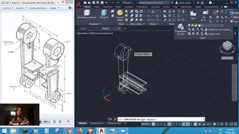Click the rotate circular arrow icon
Screen dimensions: 239x134
[x=174, y=16]
